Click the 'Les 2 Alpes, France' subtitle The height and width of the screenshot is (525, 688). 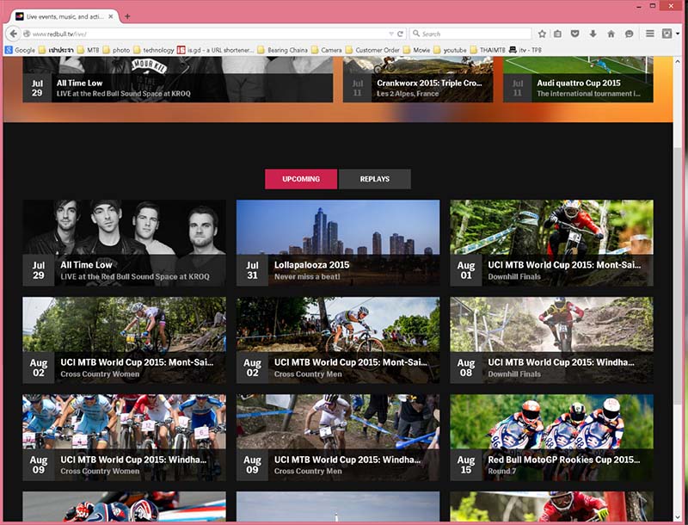(x=408, y=94)
